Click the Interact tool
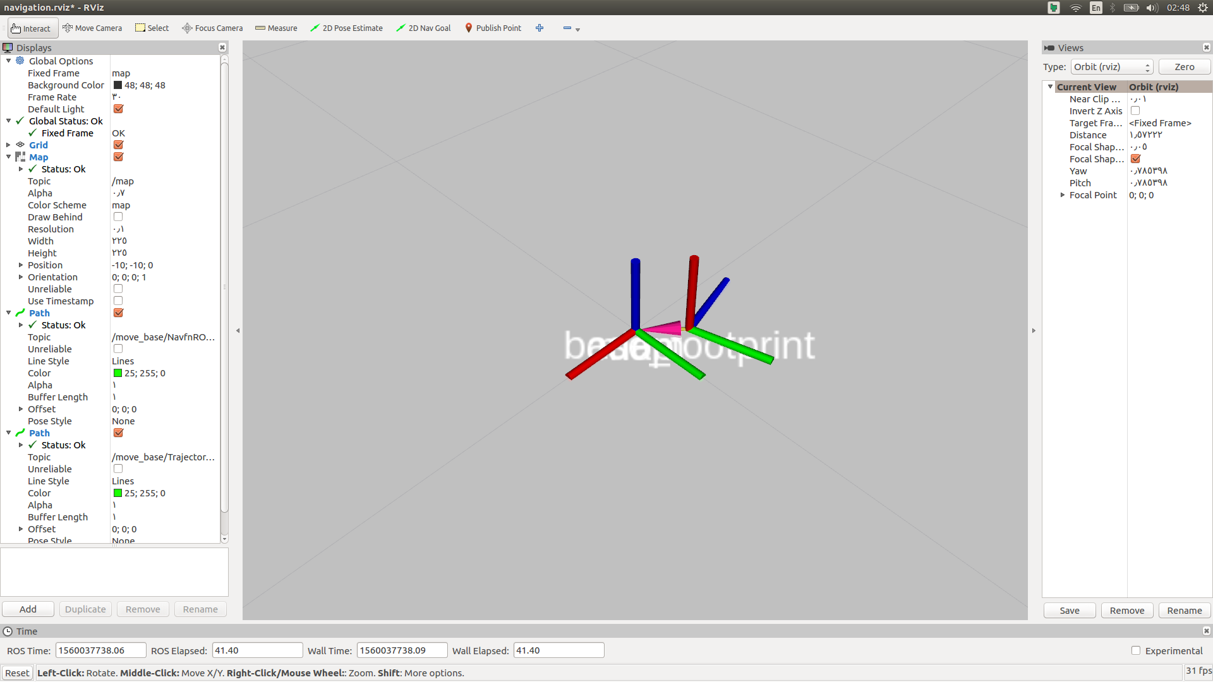Image resolution: width=1213 pixels, height=682 pixels. (31, 28)
